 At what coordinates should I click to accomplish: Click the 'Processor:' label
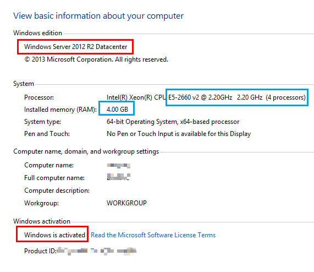point(39,97)
